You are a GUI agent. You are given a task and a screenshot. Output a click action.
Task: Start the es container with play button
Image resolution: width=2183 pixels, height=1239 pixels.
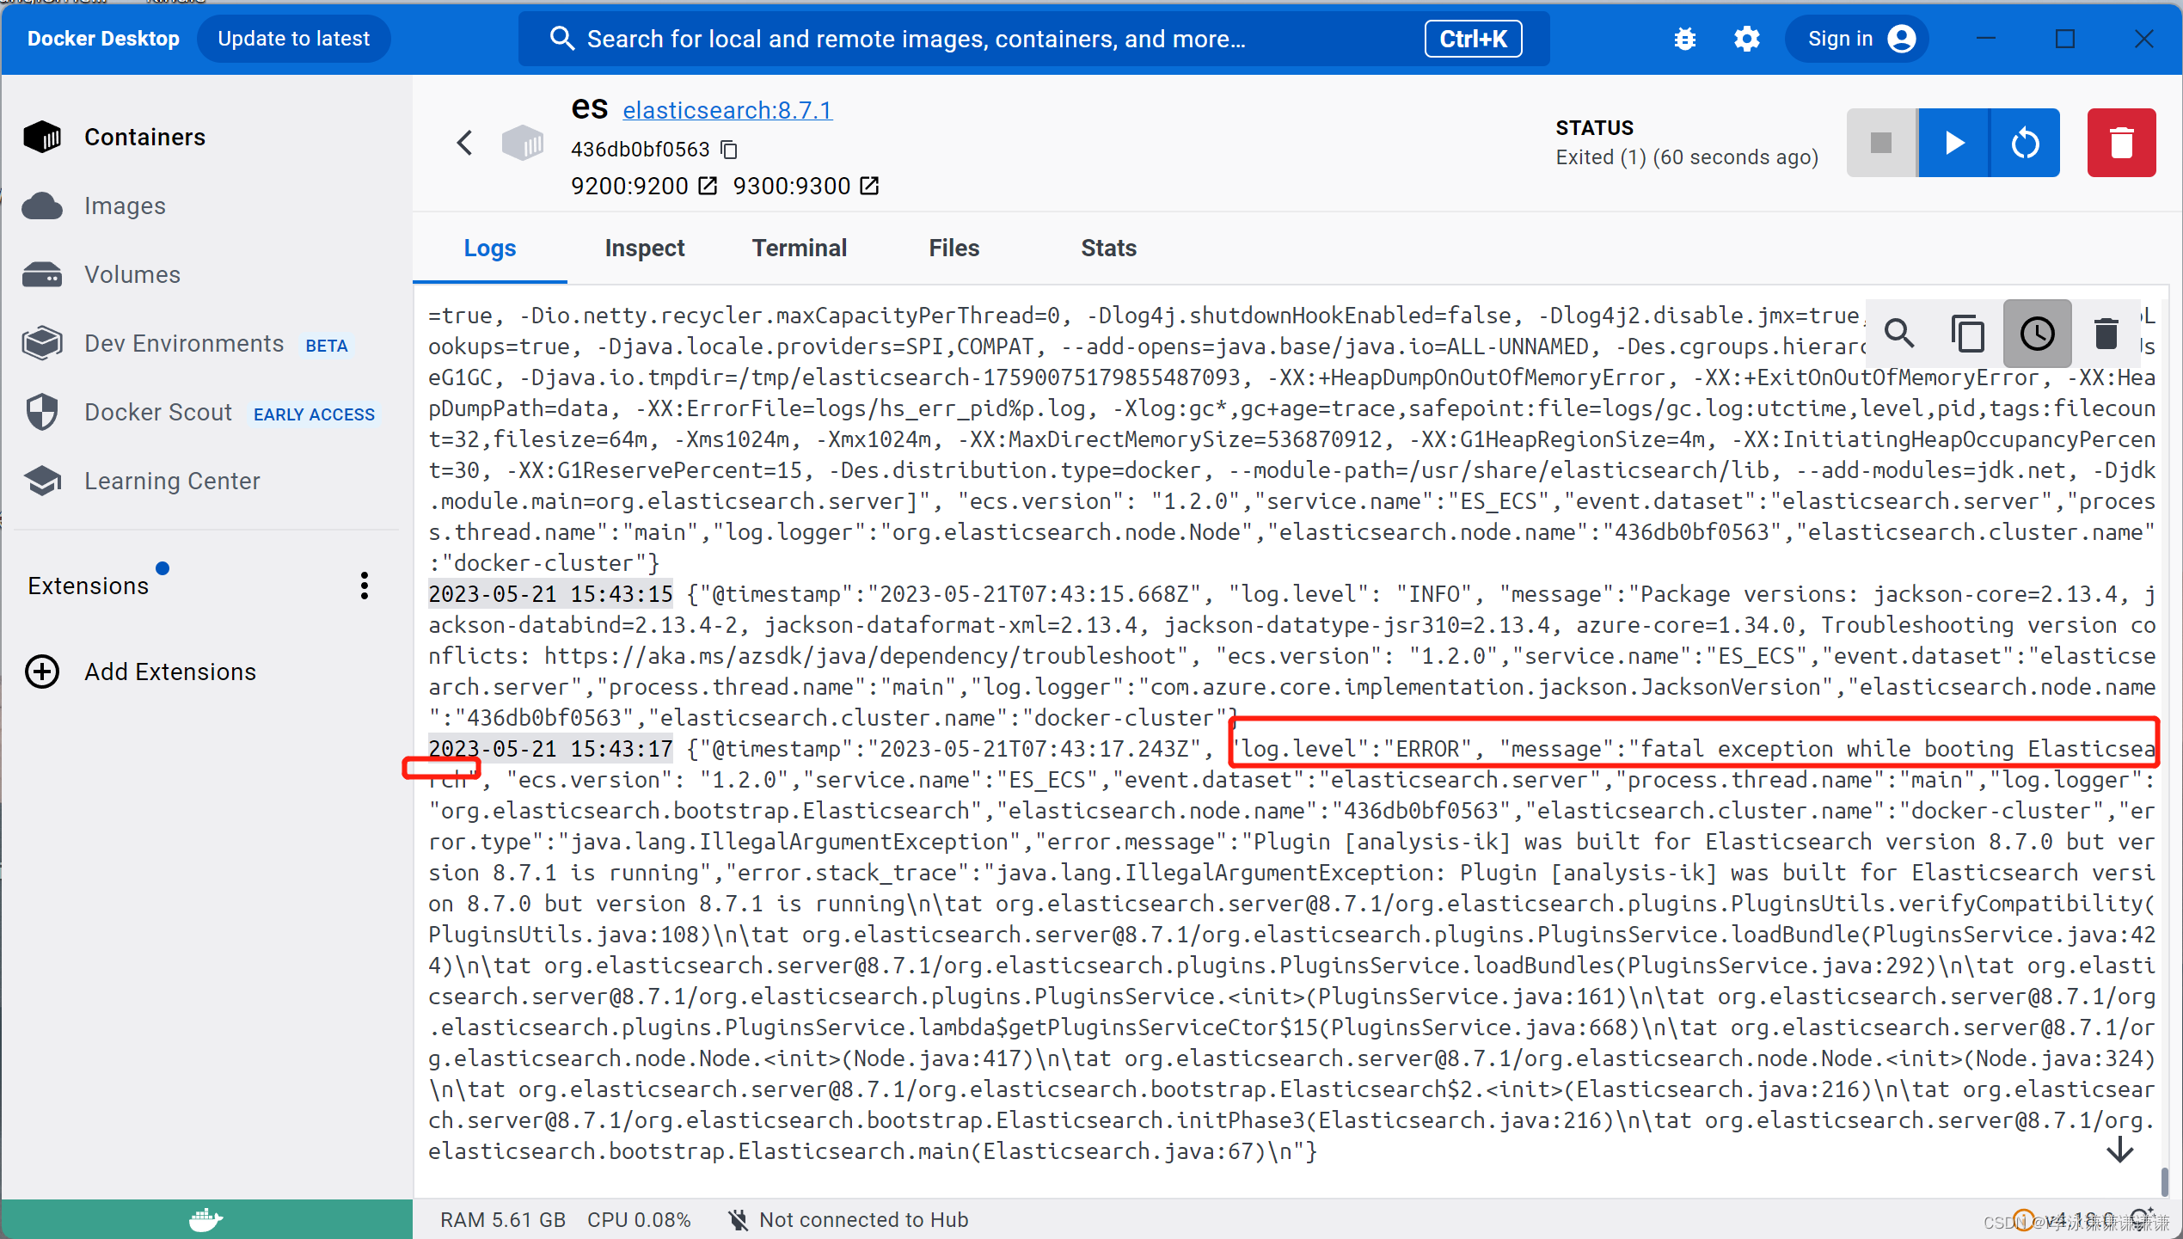click(x=1953, y=143)
